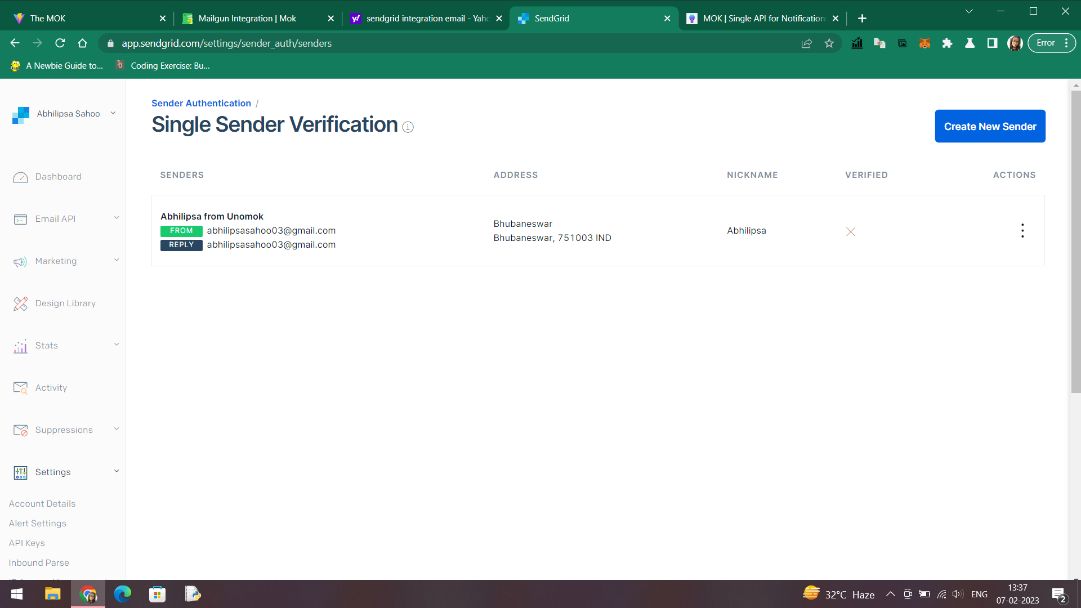The image size is (1081, 608).
Task: Open the actions menu for Abhilipsa from Unomok
Action: pos(1022,230)
